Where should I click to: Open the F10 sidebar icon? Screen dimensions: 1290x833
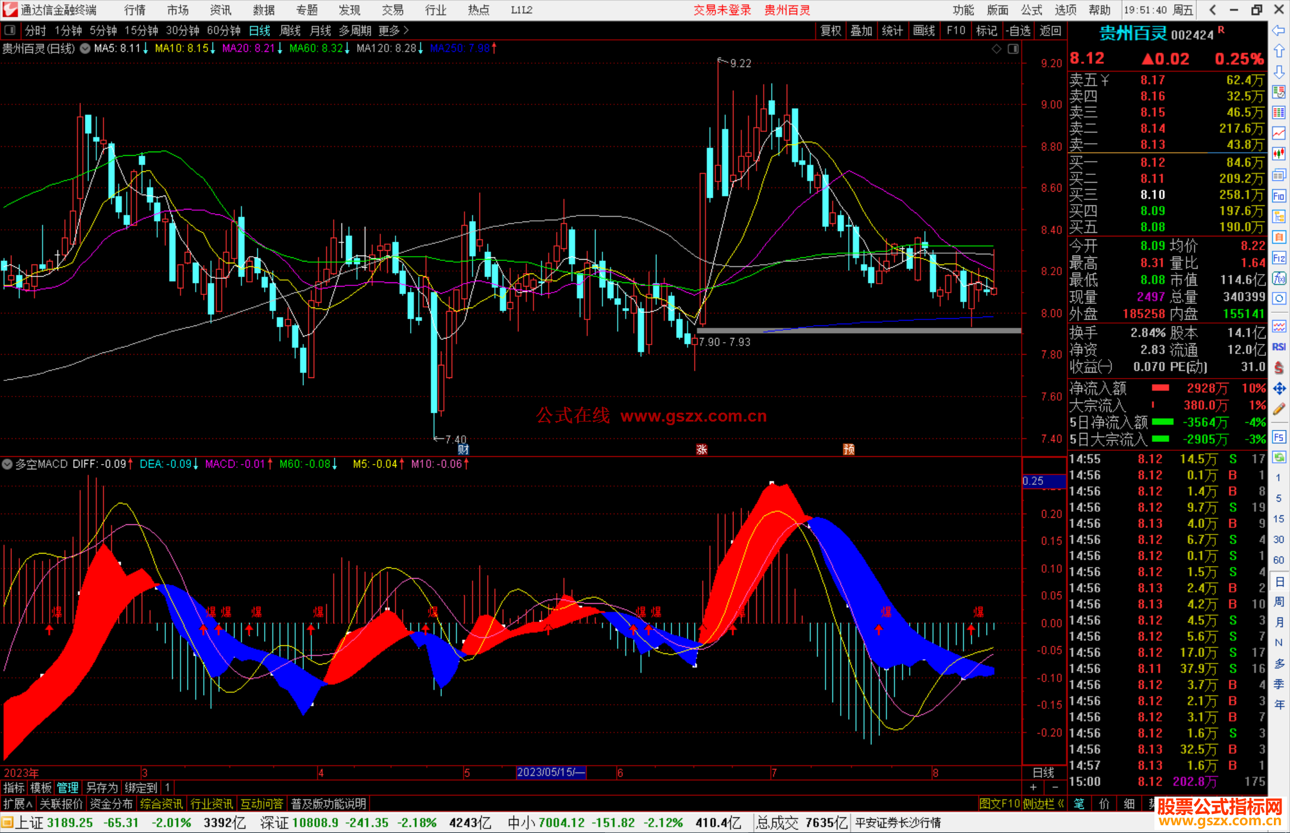coord(1279,196)
